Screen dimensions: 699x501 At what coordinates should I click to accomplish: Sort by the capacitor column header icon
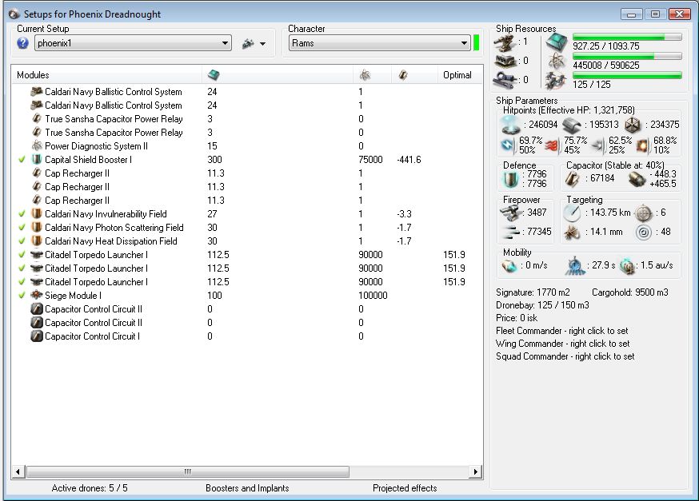(x=403, y=75)
